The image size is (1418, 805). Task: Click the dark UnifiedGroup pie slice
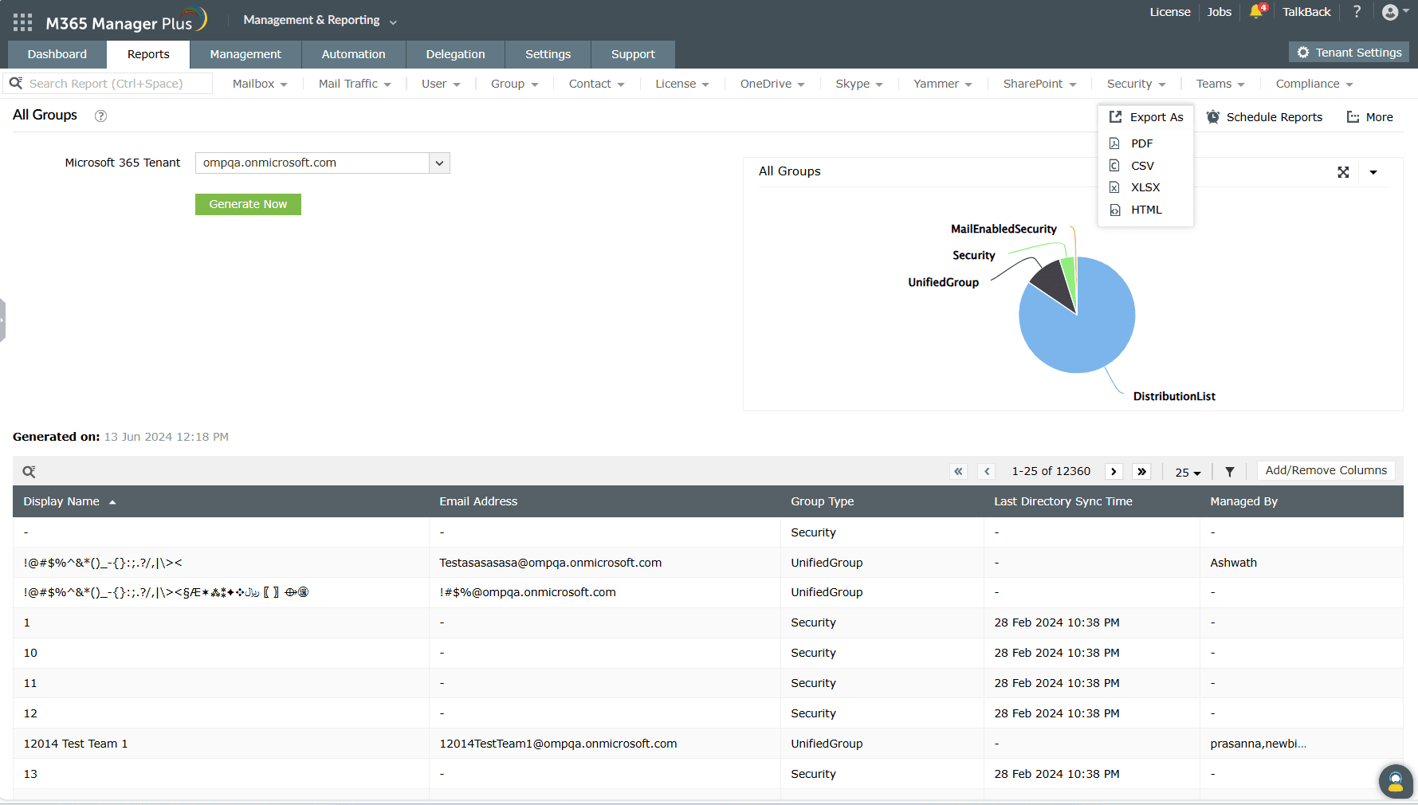point(1056,285)
